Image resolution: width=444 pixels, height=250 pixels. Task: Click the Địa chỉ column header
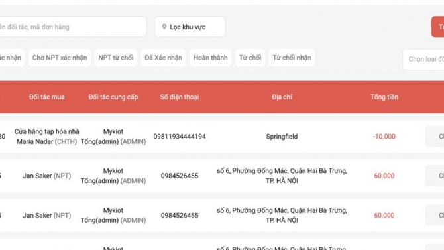click(x=282, y=97)
